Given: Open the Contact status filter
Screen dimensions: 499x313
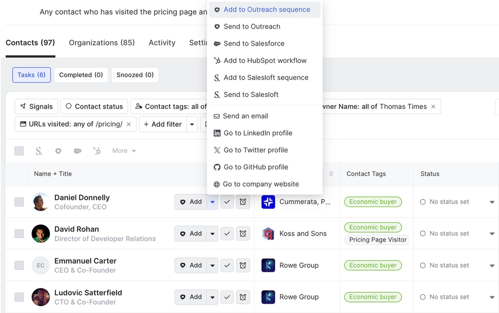Looking at the screenshot, I should tap(94, 106).
